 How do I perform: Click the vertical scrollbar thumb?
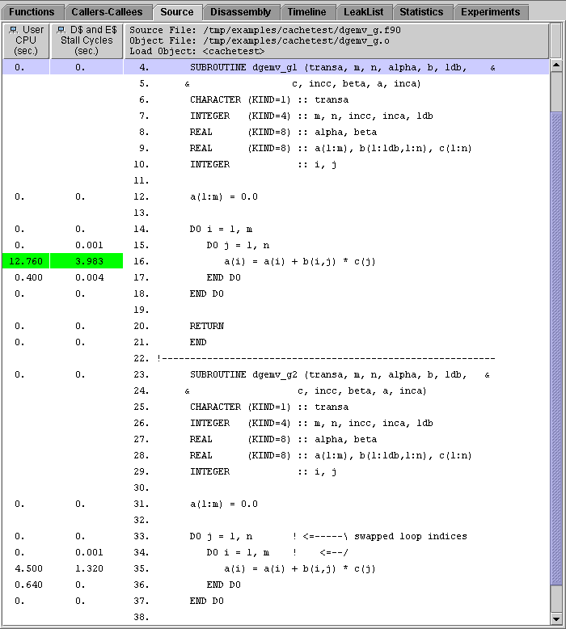pos(556,348)
